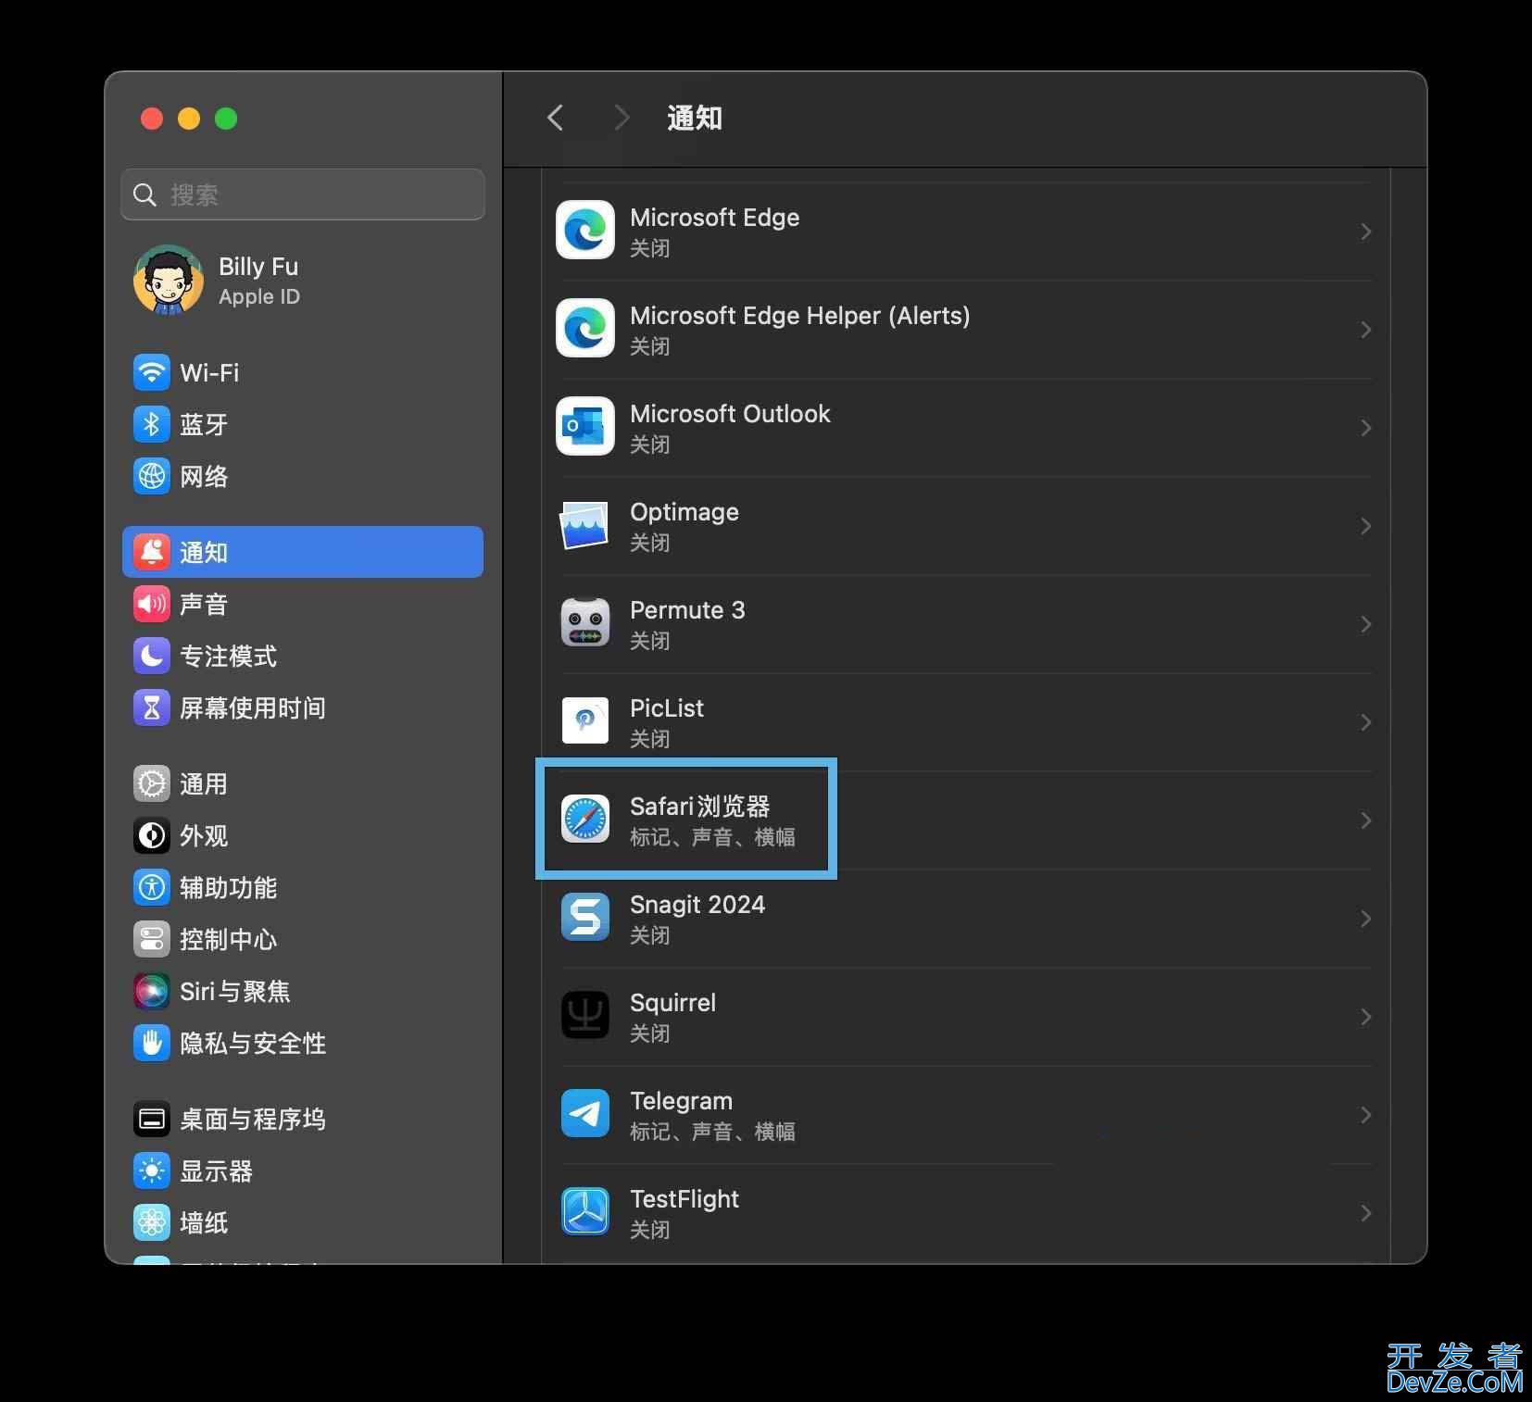Open Billy Fu Apple ID account
Screen dimensions: 1532x1402
pyautogui.click(x=303, y=281)
